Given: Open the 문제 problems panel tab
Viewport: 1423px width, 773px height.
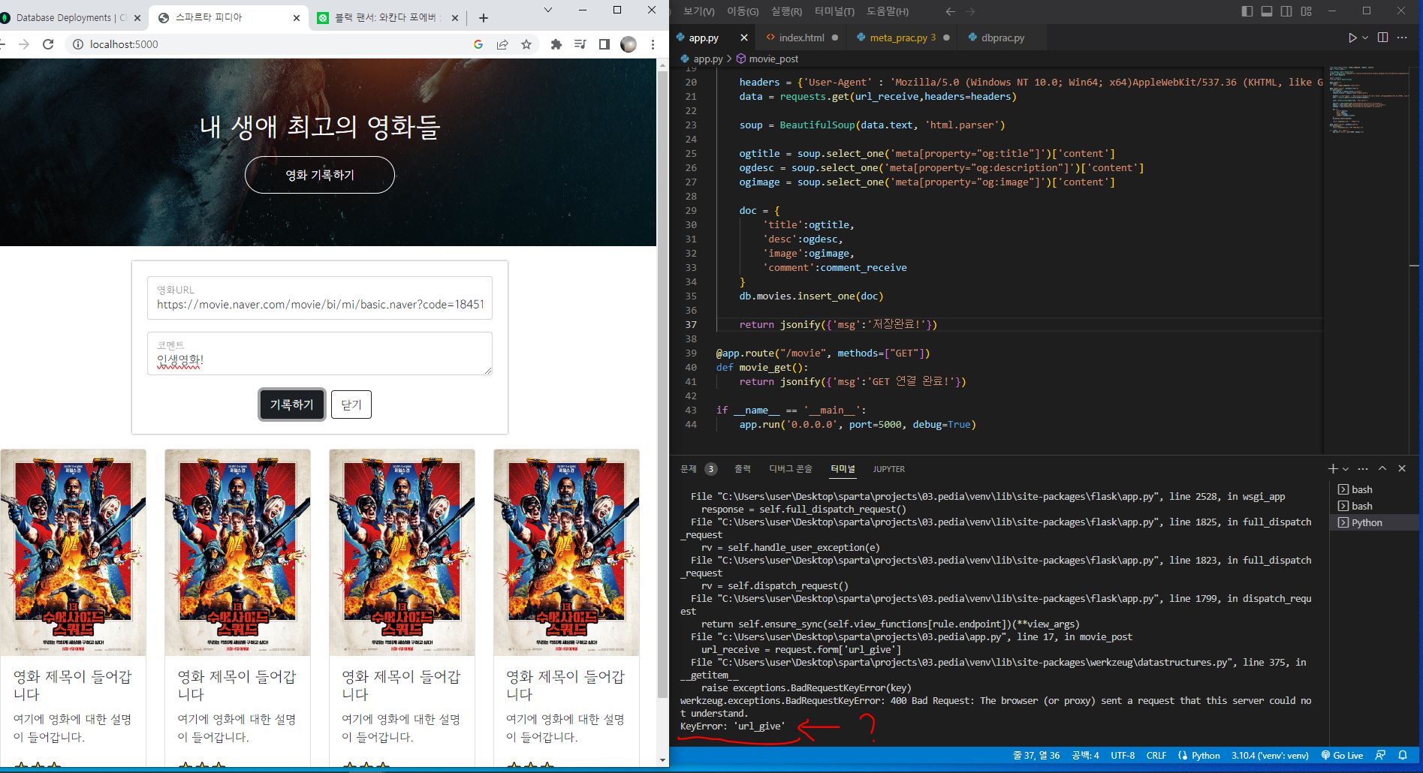Looking at the screenshot, I should (689, 469).
